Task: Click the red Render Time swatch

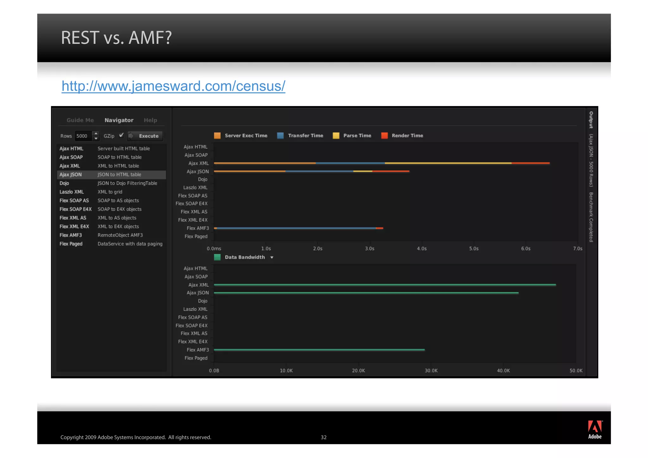Action: (384, 135)
